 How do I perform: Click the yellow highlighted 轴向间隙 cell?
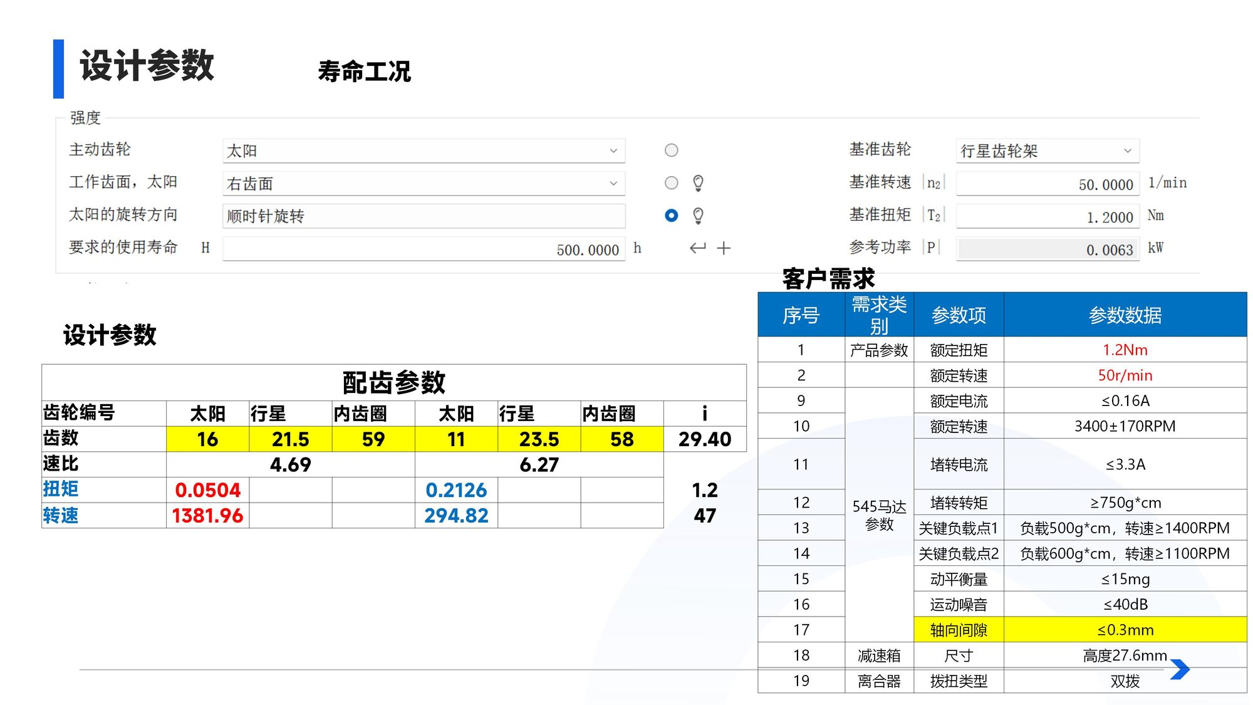pos(959,630)
